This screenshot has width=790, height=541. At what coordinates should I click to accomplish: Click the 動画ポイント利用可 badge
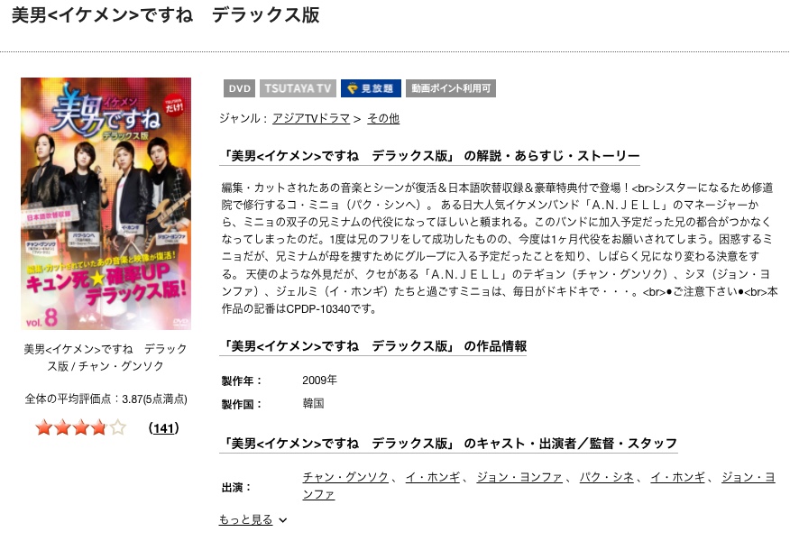451,88
